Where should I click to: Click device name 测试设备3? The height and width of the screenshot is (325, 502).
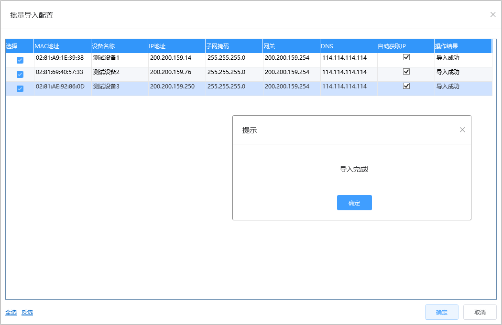106,87
